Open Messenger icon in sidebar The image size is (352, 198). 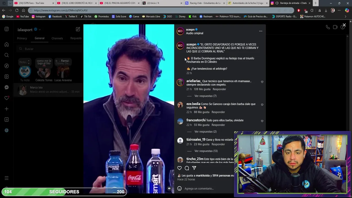(7, 87)
